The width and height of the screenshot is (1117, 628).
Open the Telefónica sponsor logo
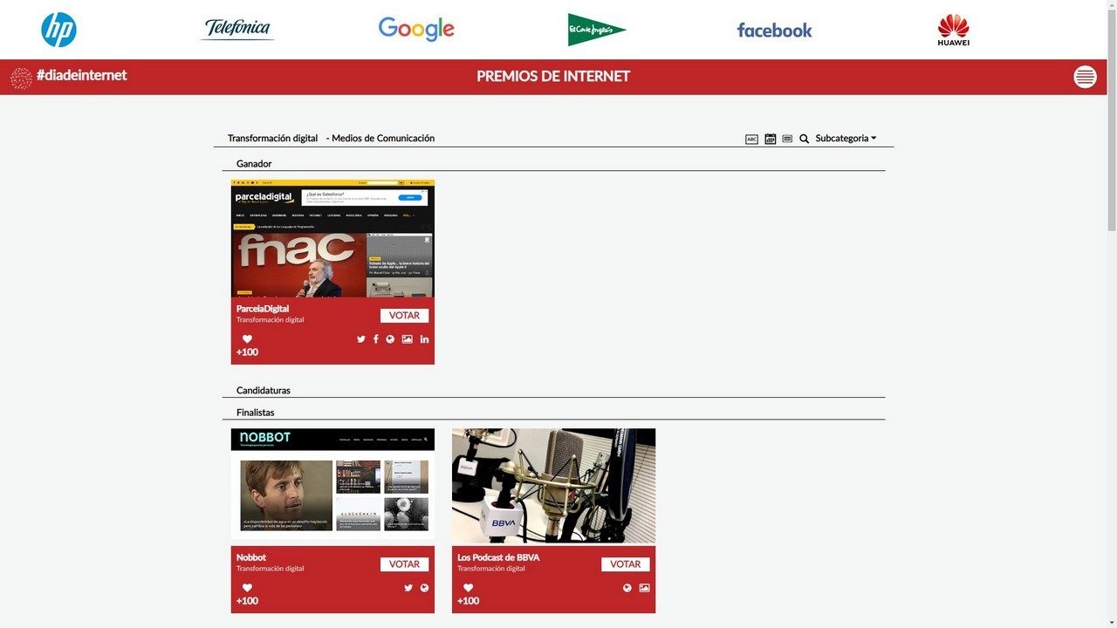pos(237,30)
